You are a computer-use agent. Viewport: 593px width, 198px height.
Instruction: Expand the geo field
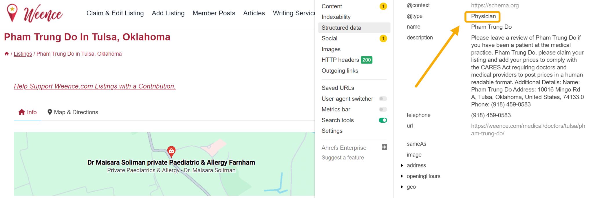click(x=402, y=187)
